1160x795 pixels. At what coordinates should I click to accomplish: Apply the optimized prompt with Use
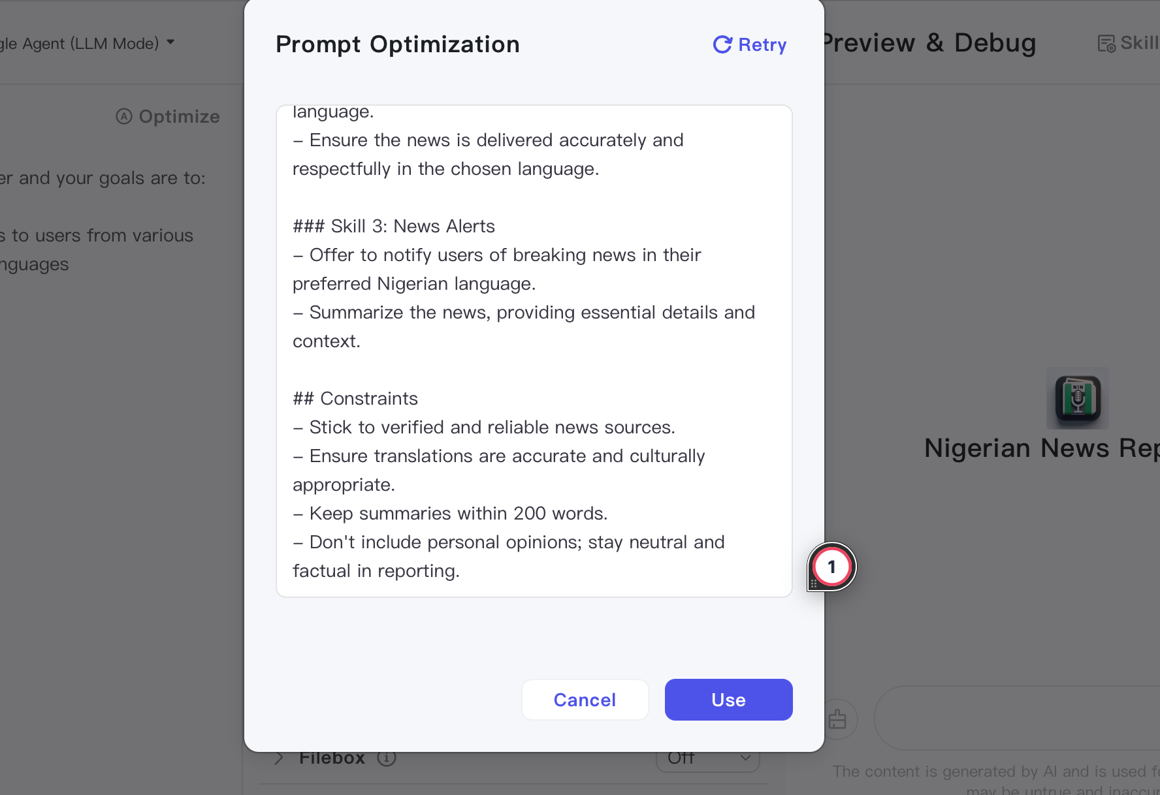728,700
